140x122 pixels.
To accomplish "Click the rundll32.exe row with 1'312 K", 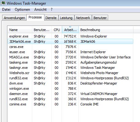I will click(70, 78).
